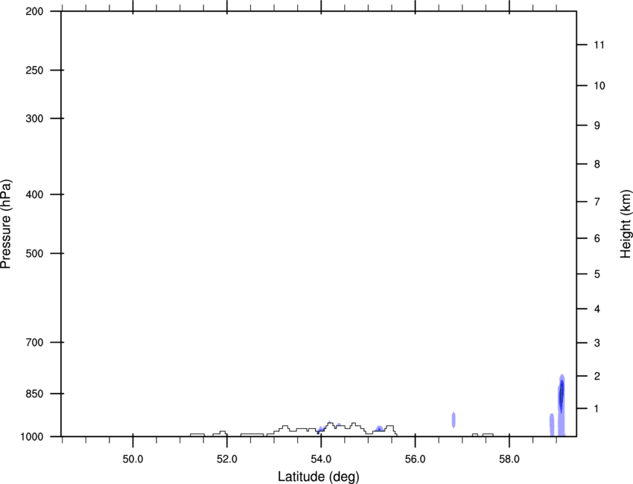The width and height of the screenshot is (633, 484).
Task: Click the 2 km height label
Action: coord(597,376)
